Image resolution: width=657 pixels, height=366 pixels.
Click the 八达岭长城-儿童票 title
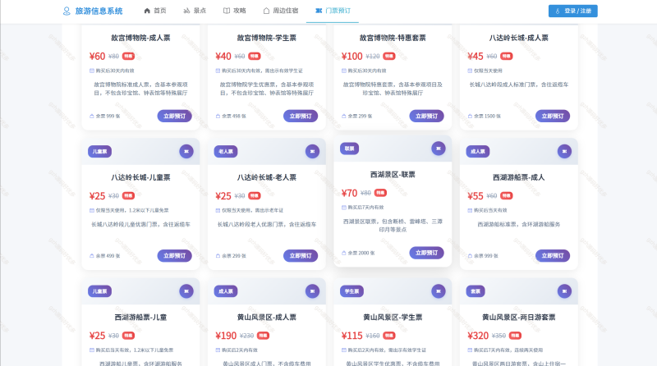click(x=140, y=177)
